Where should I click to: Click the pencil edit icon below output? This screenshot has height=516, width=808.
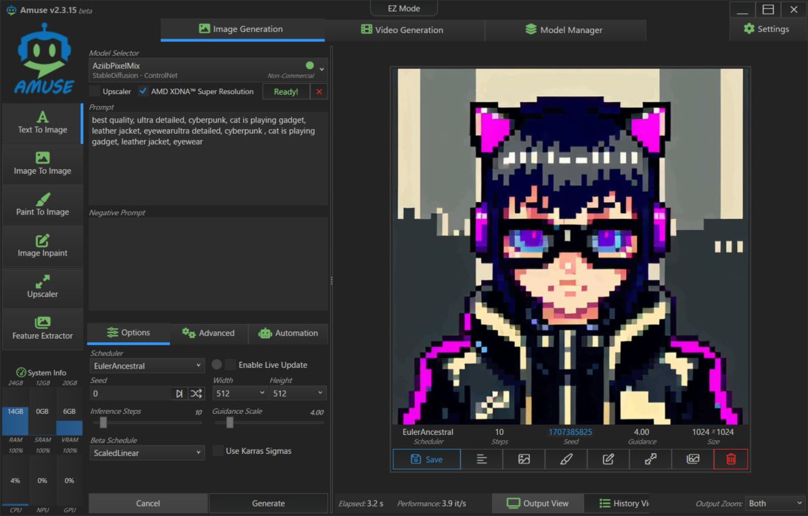(608, 459)
